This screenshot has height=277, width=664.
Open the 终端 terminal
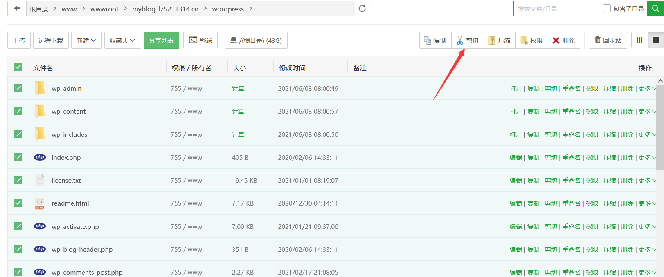[200, 40]
